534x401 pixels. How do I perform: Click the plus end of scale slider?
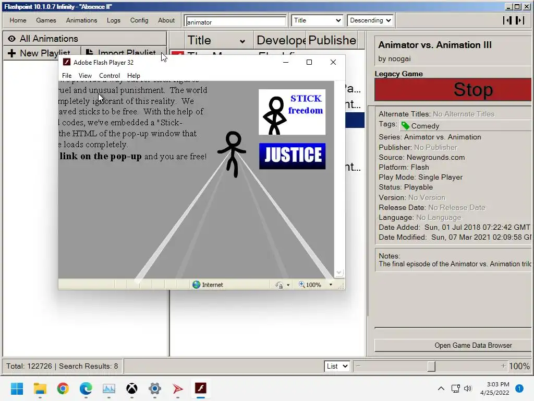(503, 366)
